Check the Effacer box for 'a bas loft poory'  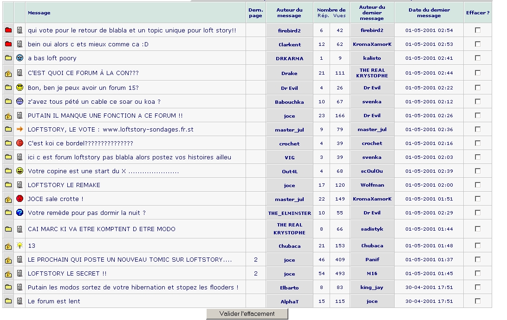(x=478, y=58)
